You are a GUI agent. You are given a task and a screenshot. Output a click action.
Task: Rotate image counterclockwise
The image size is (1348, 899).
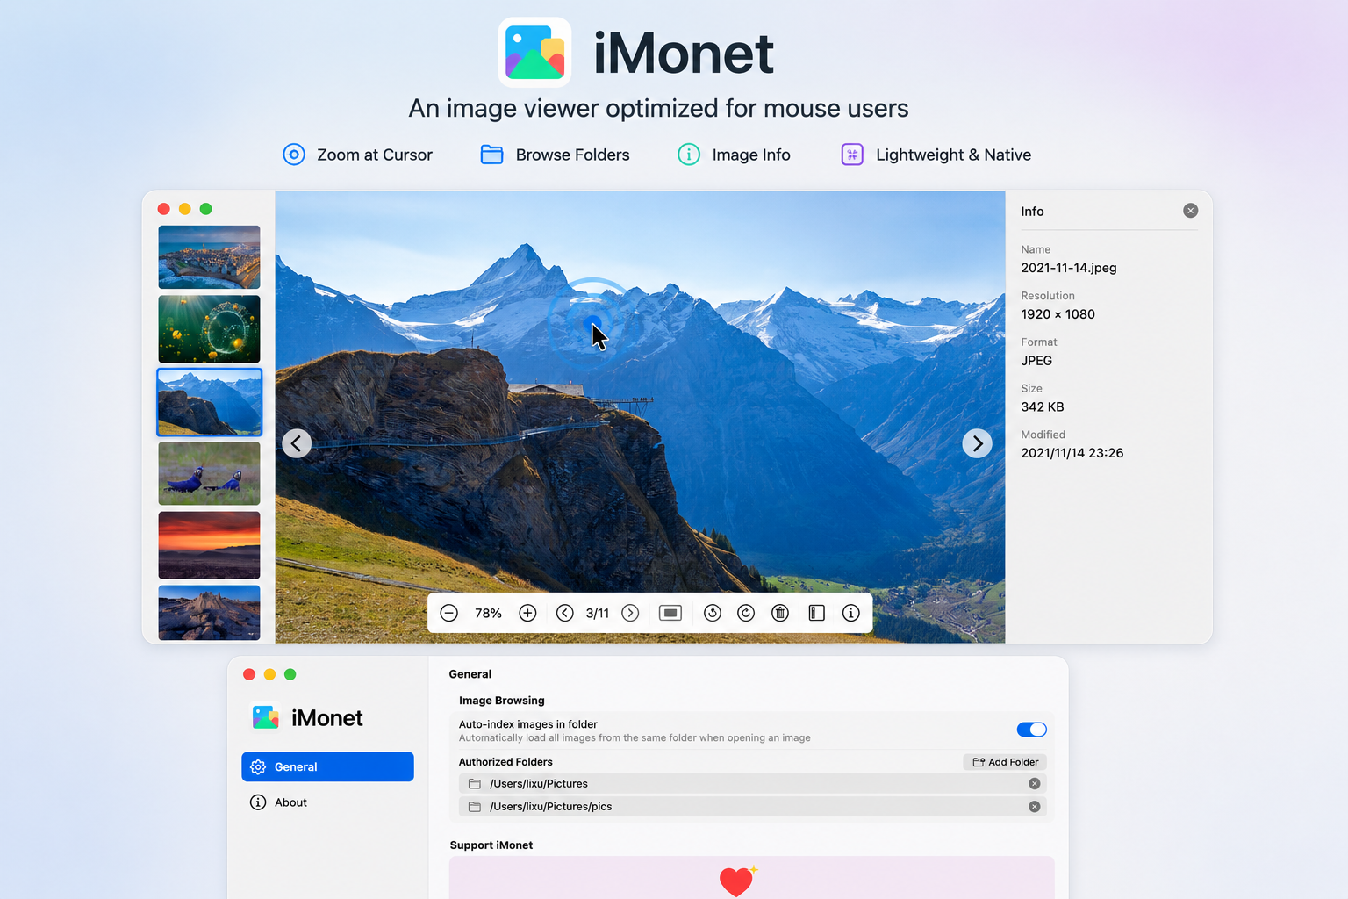click(713, 613)
